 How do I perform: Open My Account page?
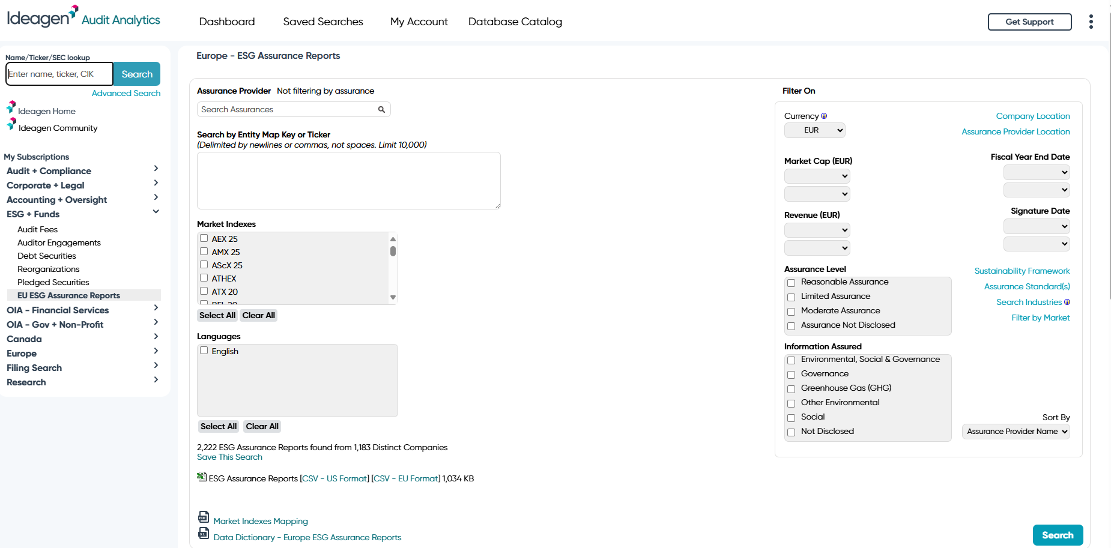tap(419, 22)
